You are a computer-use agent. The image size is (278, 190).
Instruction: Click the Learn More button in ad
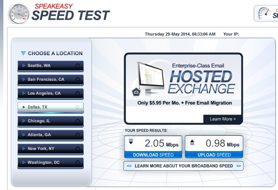click(223, 119)
